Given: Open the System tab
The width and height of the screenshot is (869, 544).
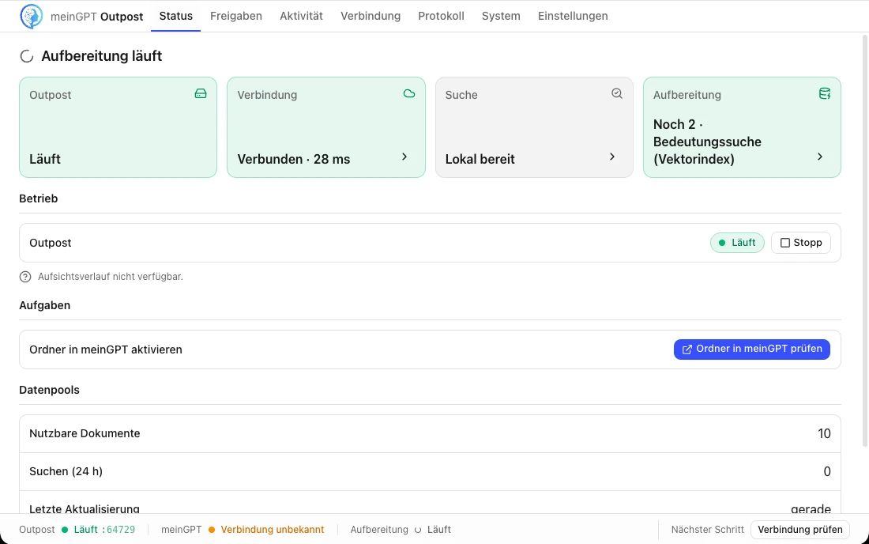Looking at the screenshot, I should click(x=501, y=16).
